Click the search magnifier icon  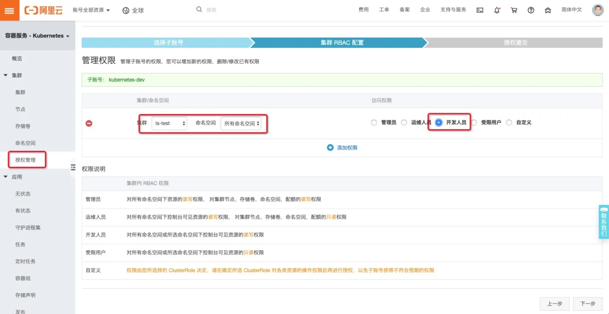point(199,9)
